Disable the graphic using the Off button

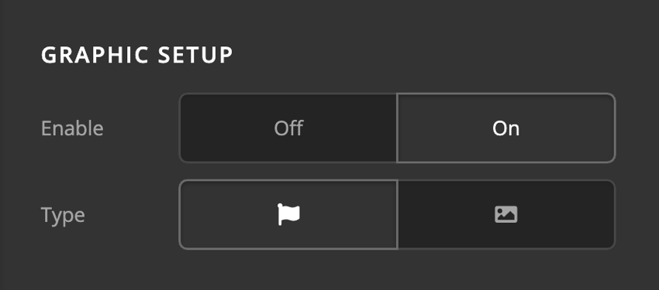click(288, 128)
